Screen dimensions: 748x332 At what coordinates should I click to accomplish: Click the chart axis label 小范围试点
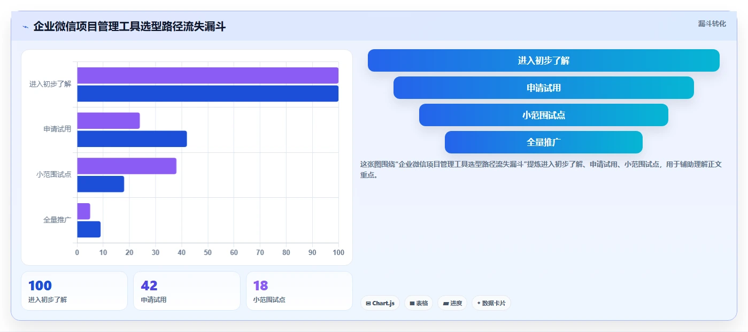tap(54, 175)
